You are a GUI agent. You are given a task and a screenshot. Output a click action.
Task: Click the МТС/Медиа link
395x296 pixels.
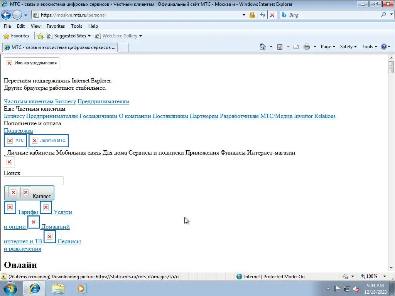coord(276,116)
